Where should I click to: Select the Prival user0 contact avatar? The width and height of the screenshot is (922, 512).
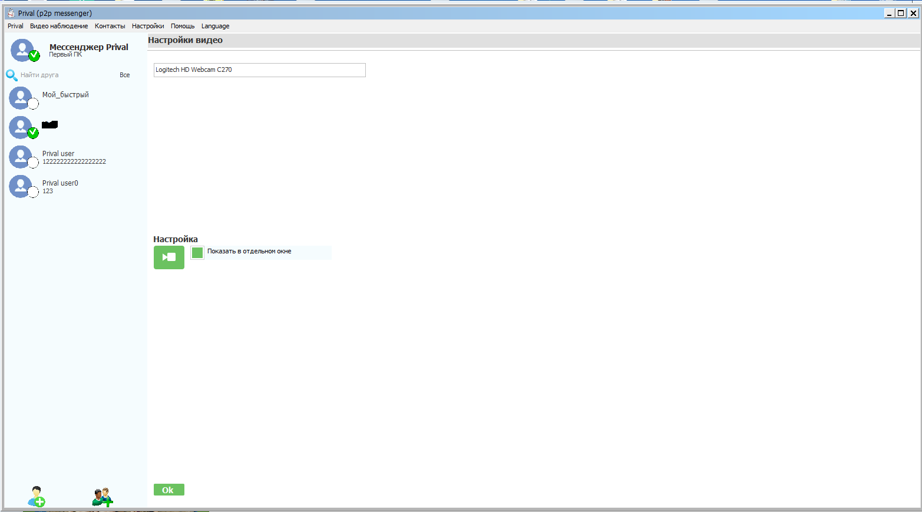(21, 186)
